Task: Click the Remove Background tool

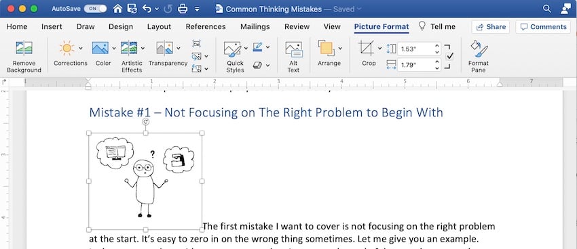Action: click(24, 56)
